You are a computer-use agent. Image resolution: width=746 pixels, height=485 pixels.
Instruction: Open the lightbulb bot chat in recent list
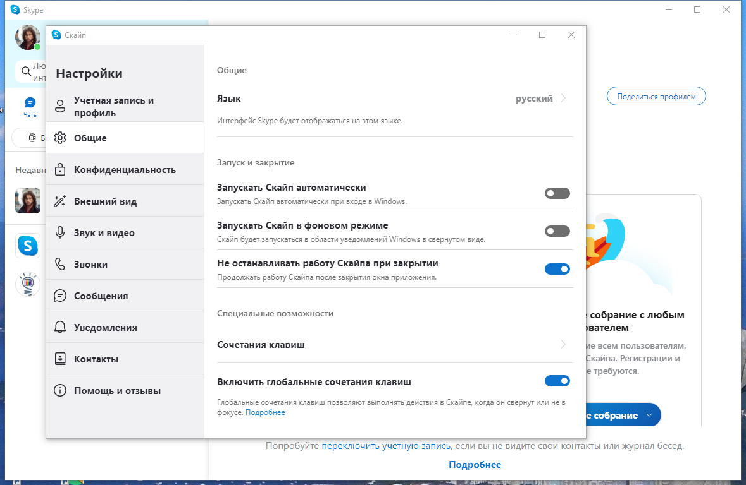(x=28, y=284)
